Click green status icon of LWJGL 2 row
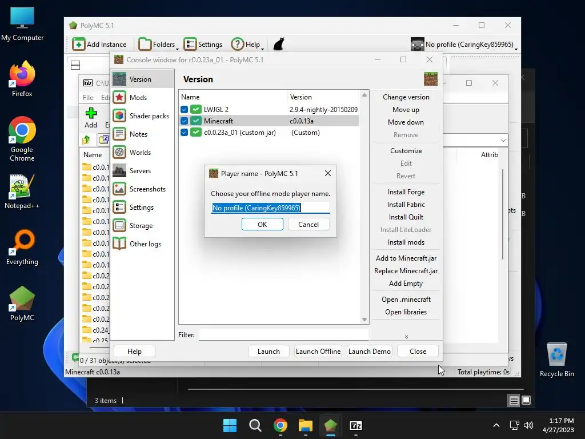Screen dimensions: 585x439 click(196, 109)
